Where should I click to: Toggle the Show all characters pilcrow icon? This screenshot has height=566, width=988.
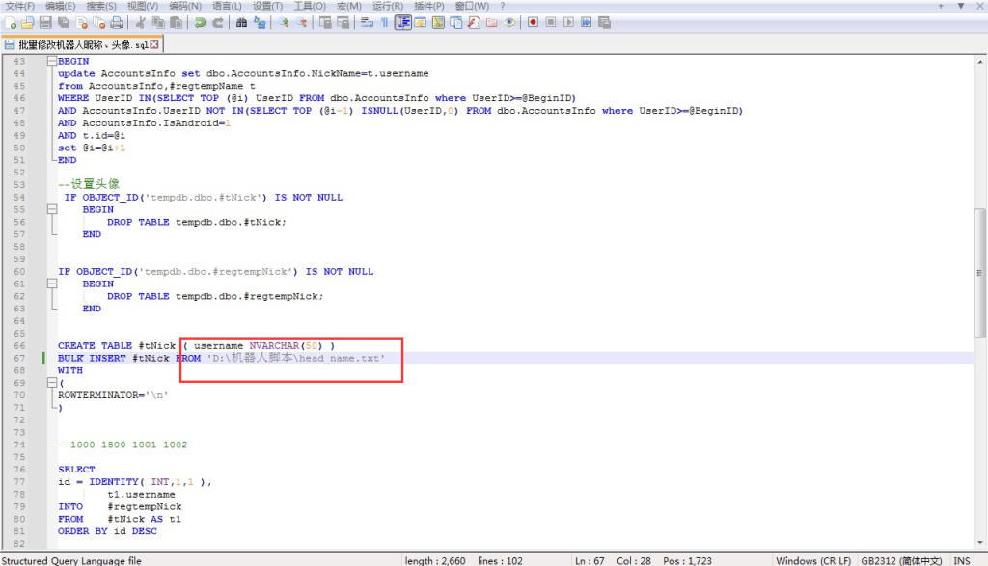385,22
